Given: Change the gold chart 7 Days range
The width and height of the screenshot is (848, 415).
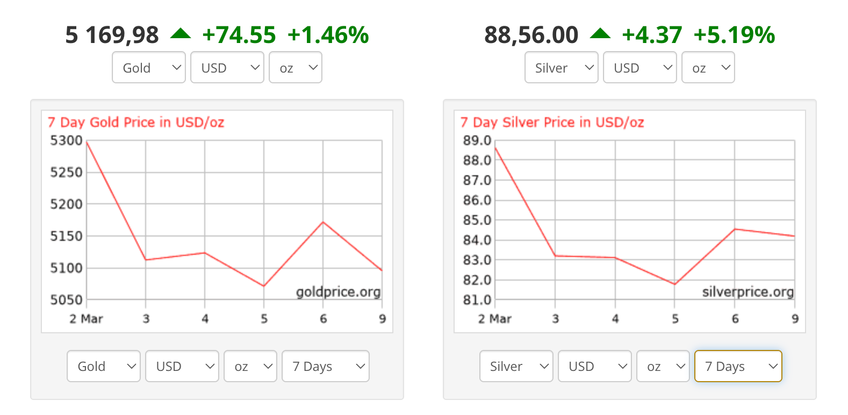Looking at the screenshot, I should point(326,366).
